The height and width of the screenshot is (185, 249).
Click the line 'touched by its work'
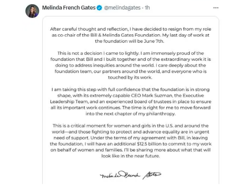(130, 77)
